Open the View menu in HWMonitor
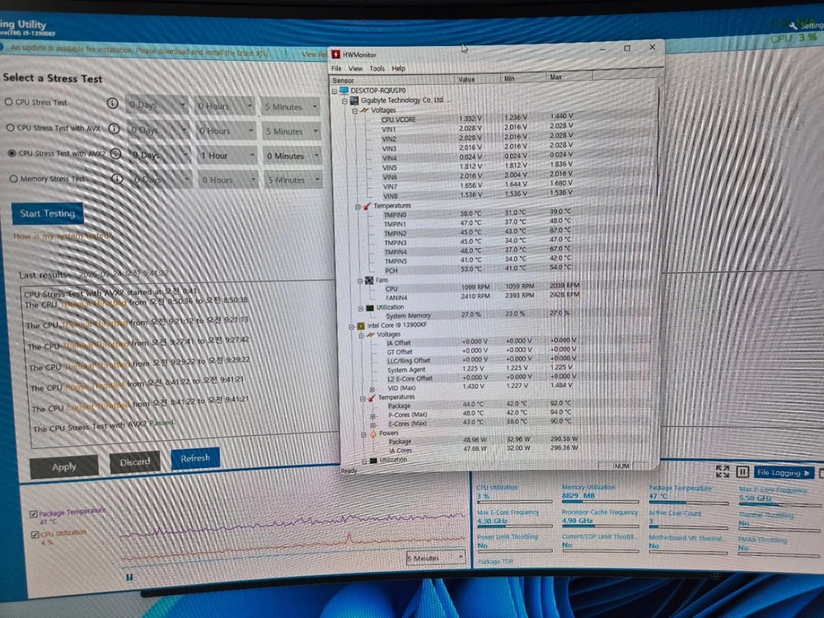Screen dimensions: 824x618 coord(355,68)
